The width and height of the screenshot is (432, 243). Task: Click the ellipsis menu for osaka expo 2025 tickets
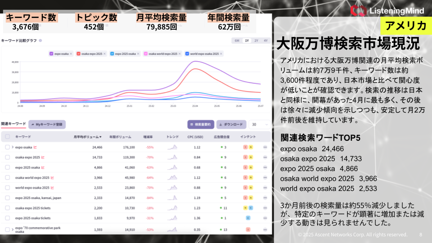[265, 208]
